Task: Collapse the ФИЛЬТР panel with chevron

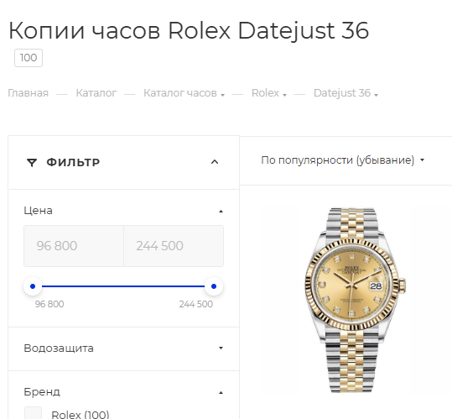Action: (x=215, y=162)
